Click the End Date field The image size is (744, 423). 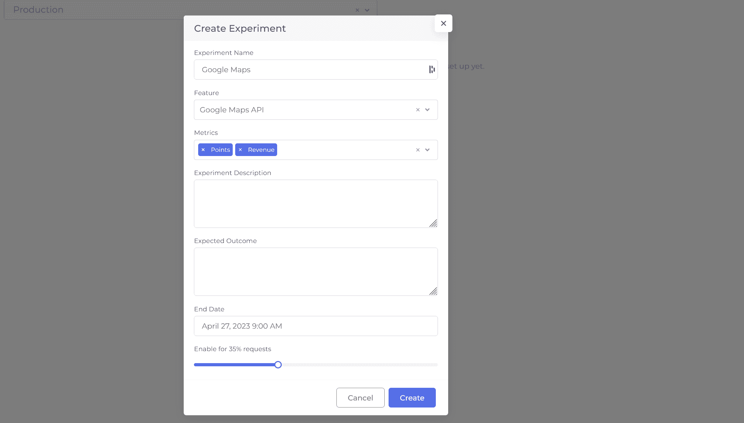coord(316,326)
